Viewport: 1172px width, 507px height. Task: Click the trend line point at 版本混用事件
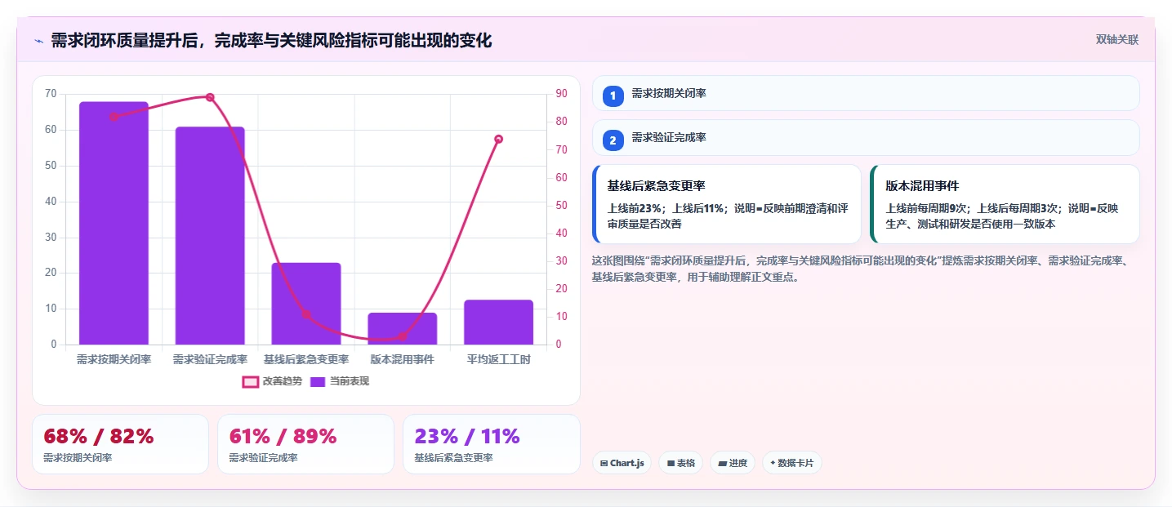pos(403,336)
